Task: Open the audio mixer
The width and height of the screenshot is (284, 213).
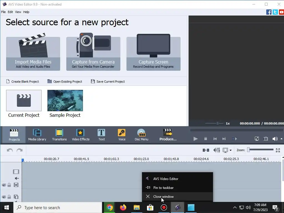Action: pyautogui.click(x=217, y=150)
